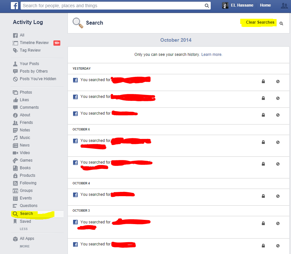Collapse sidebar filters with LESS
The image size is (291, 254).
click(24, 229)
